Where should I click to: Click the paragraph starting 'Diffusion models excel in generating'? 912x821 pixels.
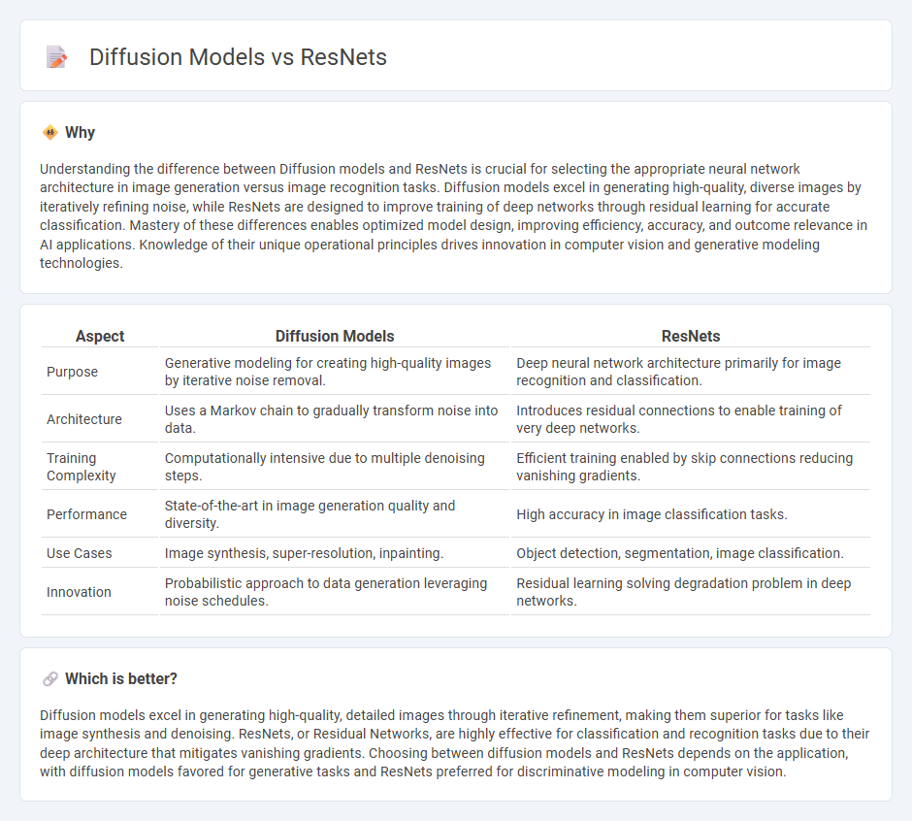click(x=455, y=743)
